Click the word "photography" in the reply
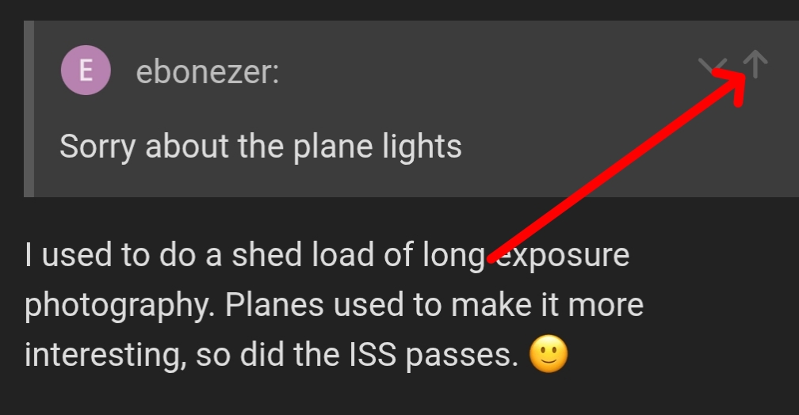 [117, 306]
